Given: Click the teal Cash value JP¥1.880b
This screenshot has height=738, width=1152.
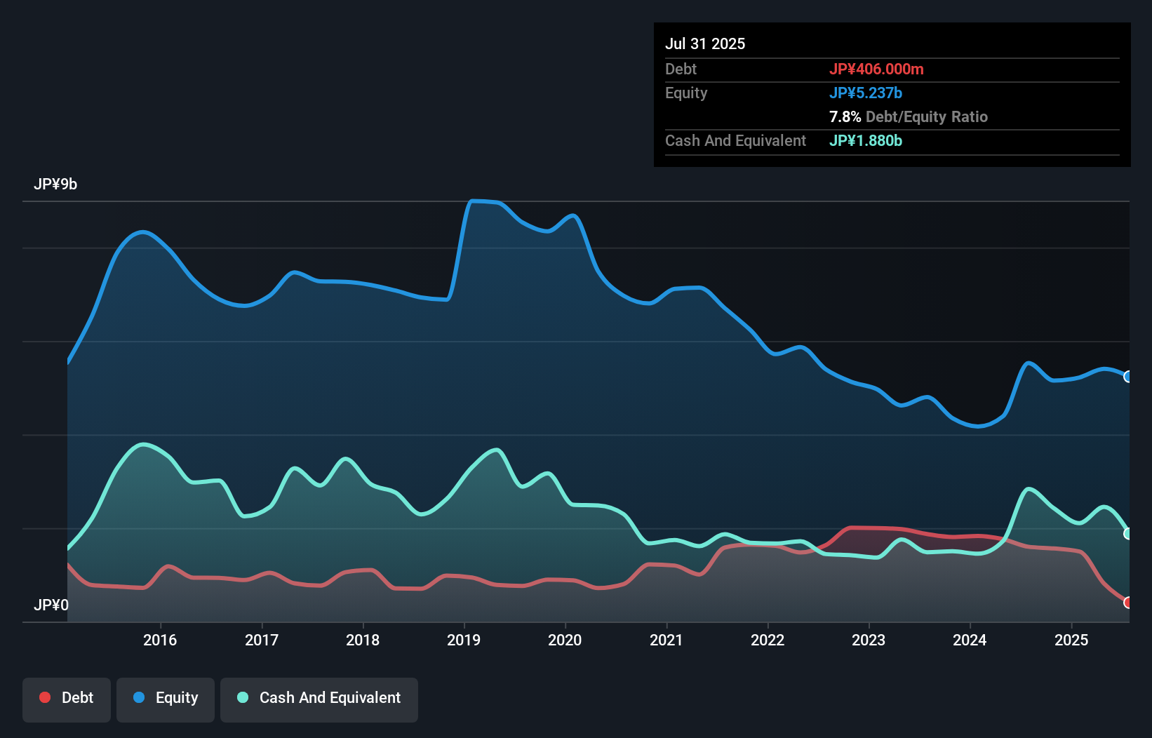Looking at the screenshot, I should (866, 140).
